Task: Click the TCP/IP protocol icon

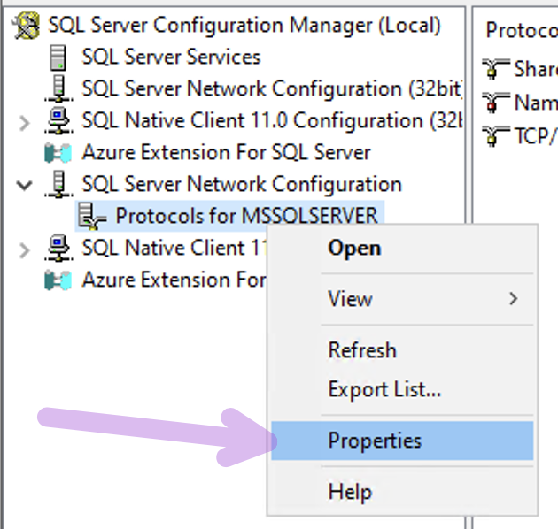Action: tap(496, 136)
